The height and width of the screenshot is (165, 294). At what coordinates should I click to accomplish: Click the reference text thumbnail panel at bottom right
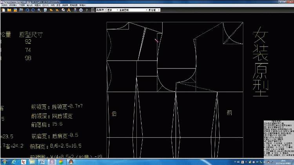pyautogui.click(x=279, y=139)
